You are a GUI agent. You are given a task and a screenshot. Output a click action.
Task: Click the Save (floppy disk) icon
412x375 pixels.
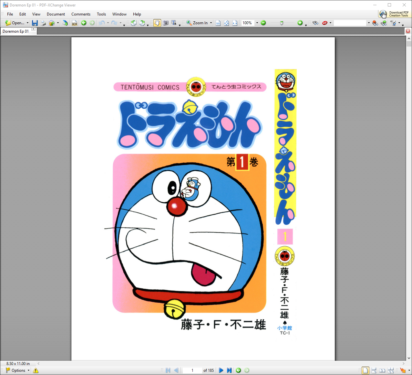click(35, 23)
